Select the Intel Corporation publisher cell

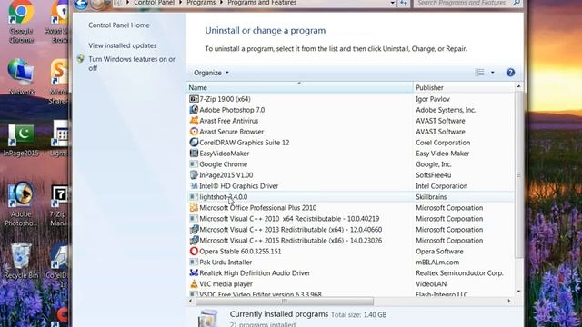pos(441,185)
